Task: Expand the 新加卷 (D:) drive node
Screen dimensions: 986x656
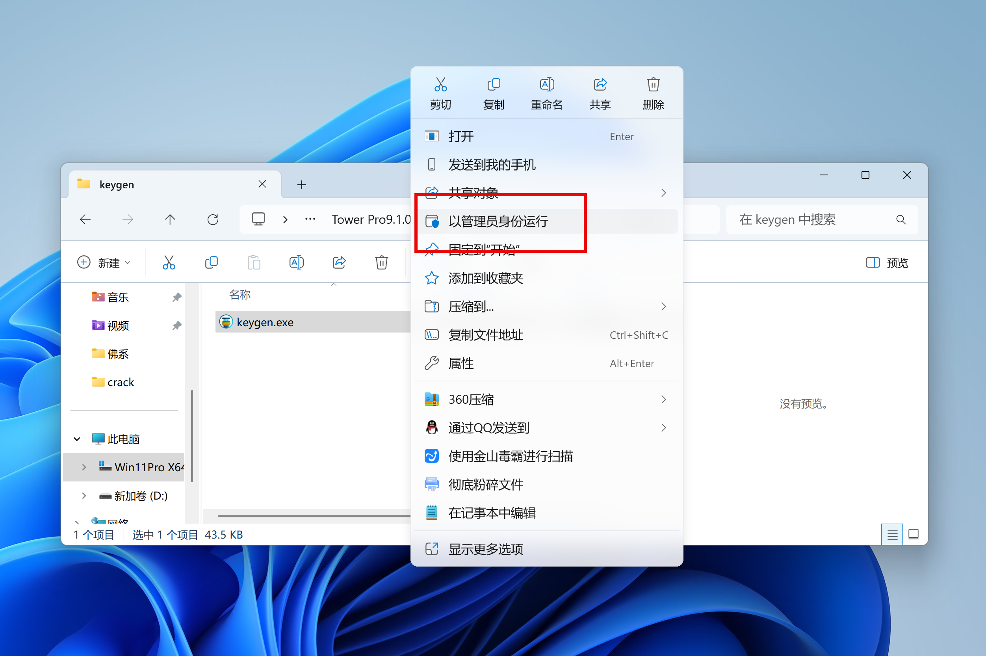Action: tap(84, 496)
